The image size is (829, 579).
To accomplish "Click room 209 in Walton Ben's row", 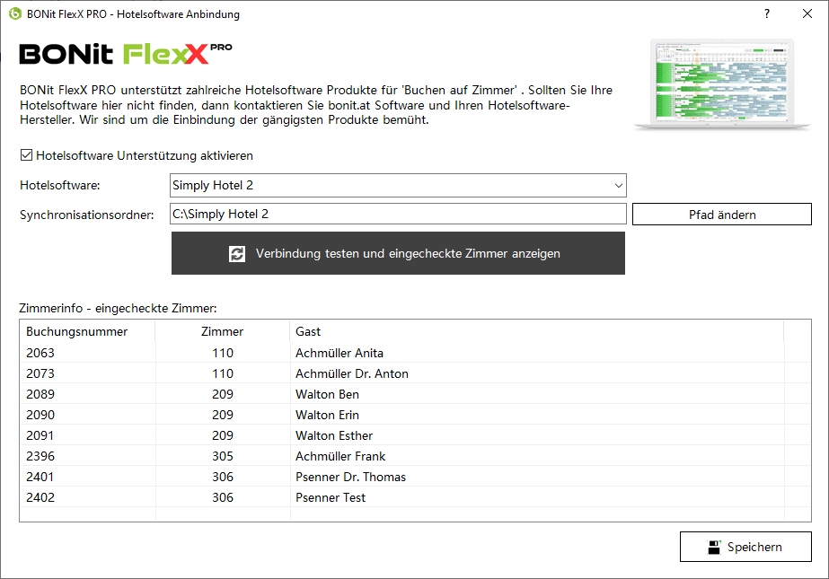I will point(223,394).
